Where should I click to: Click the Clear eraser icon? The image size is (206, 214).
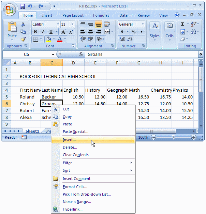pos(183,39)
